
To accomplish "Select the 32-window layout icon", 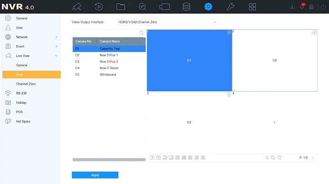I will (x=196, y=158).
